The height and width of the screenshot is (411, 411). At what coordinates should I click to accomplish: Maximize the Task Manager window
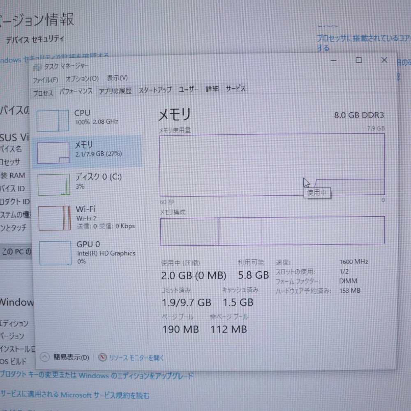click(358, 60)
